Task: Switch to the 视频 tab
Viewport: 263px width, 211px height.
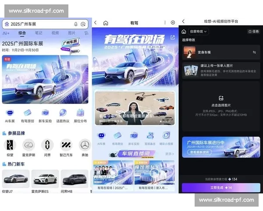Action: 55,33
